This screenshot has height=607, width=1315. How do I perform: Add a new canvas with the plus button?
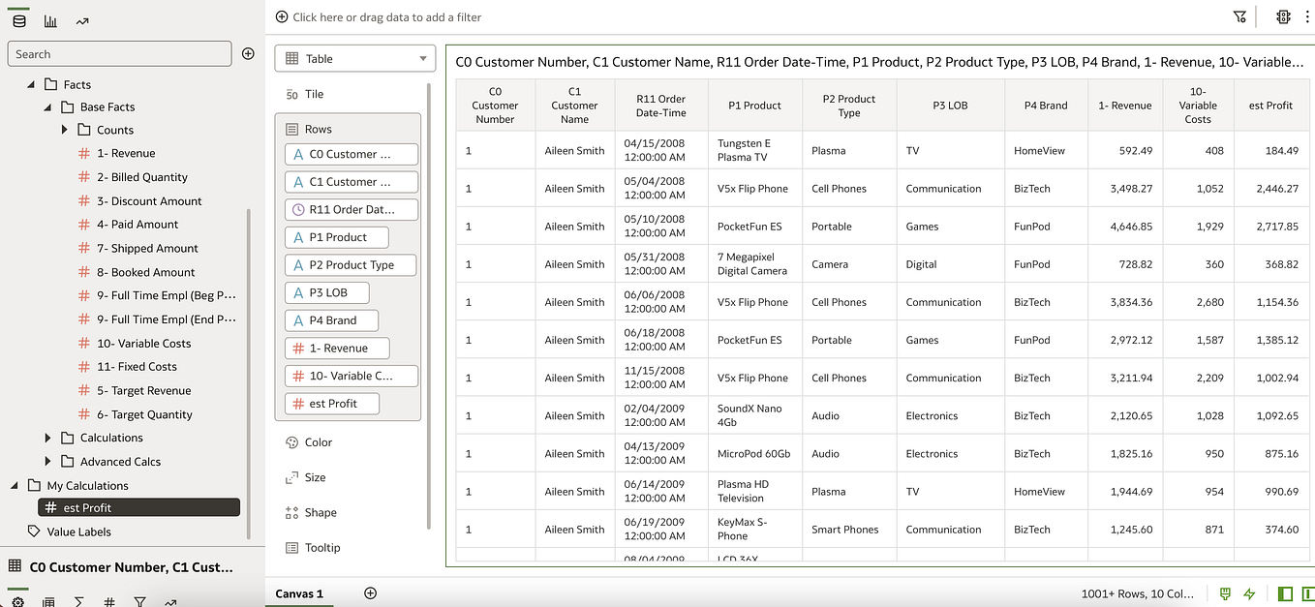370,592
